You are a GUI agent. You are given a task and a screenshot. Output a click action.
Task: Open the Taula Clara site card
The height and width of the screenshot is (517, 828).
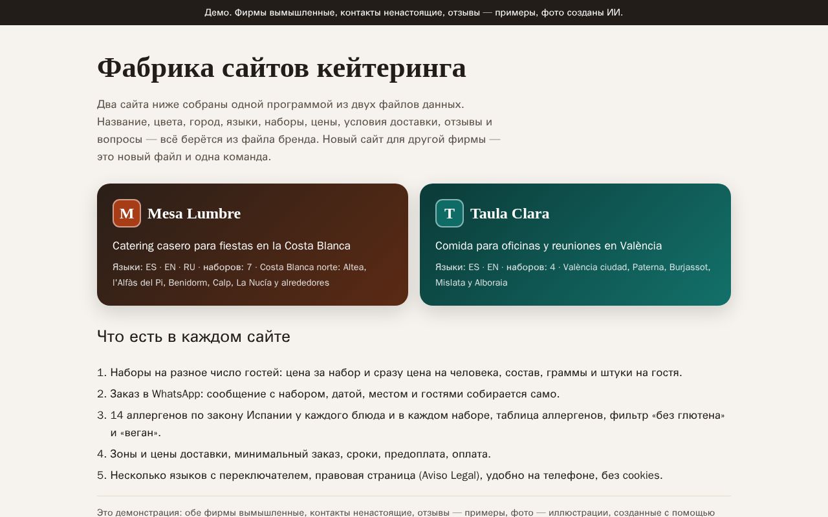click(575, 244)
